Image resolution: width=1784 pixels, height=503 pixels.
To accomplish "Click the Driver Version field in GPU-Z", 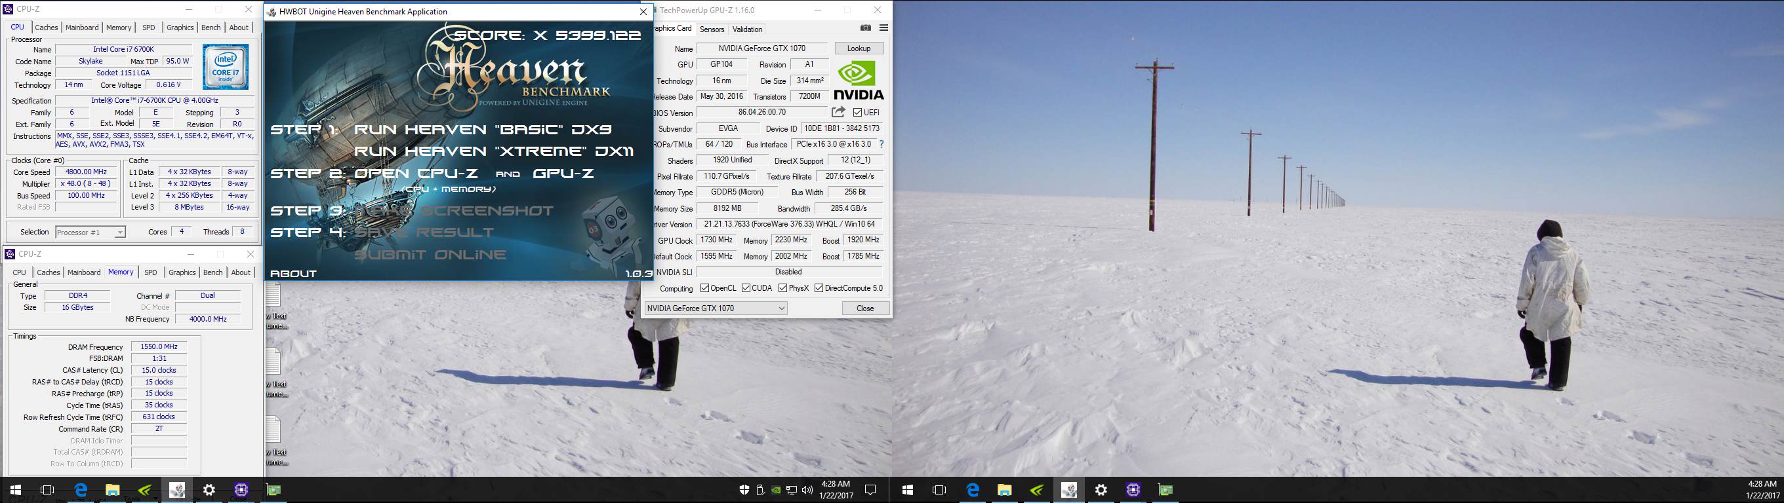I will tap(790, 224).
